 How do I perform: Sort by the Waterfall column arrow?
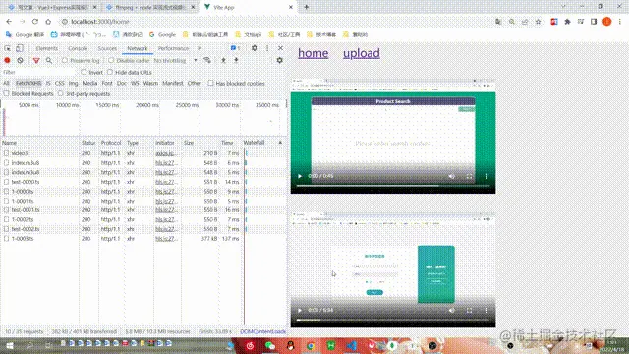coord(280,143)
